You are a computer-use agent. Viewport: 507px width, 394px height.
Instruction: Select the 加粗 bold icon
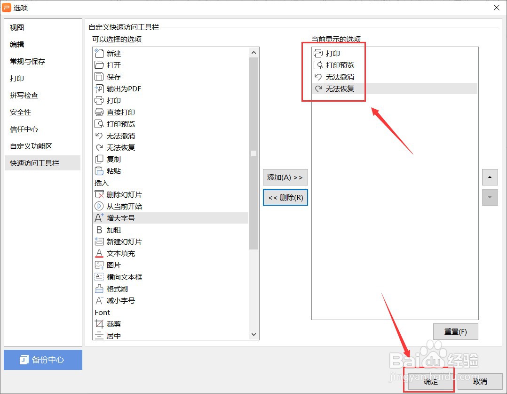pos(99,230)
